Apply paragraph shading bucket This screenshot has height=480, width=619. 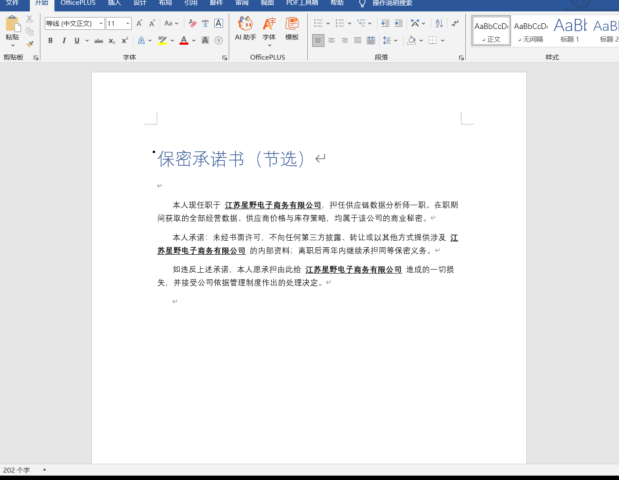coord(411,40)
